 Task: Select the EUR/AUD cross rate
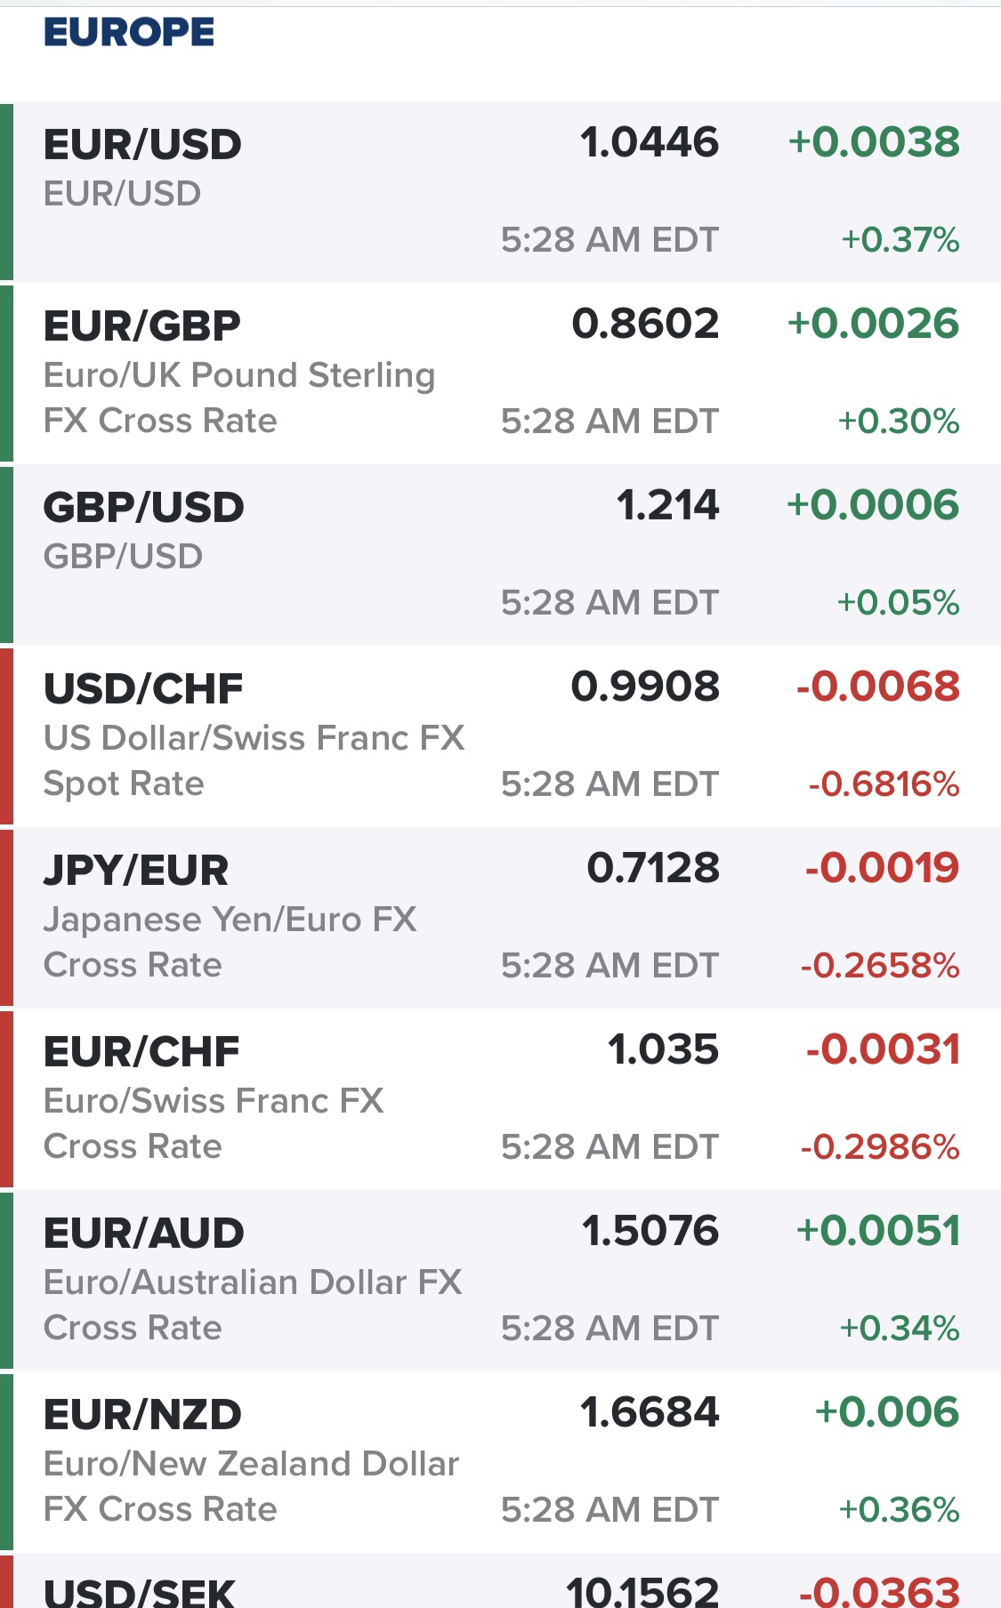point(500,1281)
